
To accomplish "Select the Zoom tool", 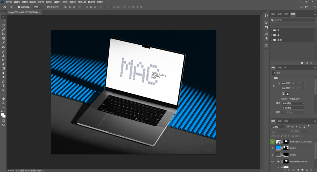I will 3,103.
